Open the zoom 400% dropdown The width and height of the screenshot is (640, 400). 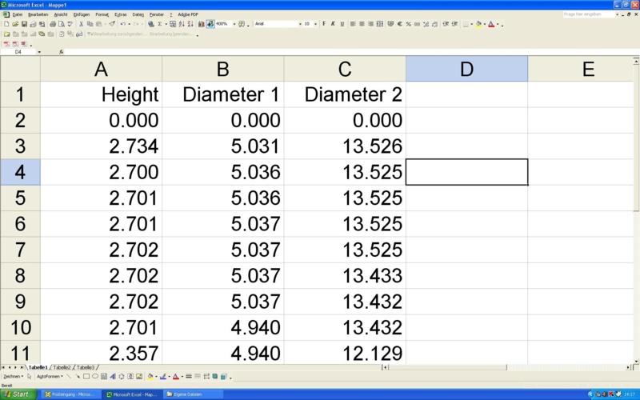pos(234,24)
